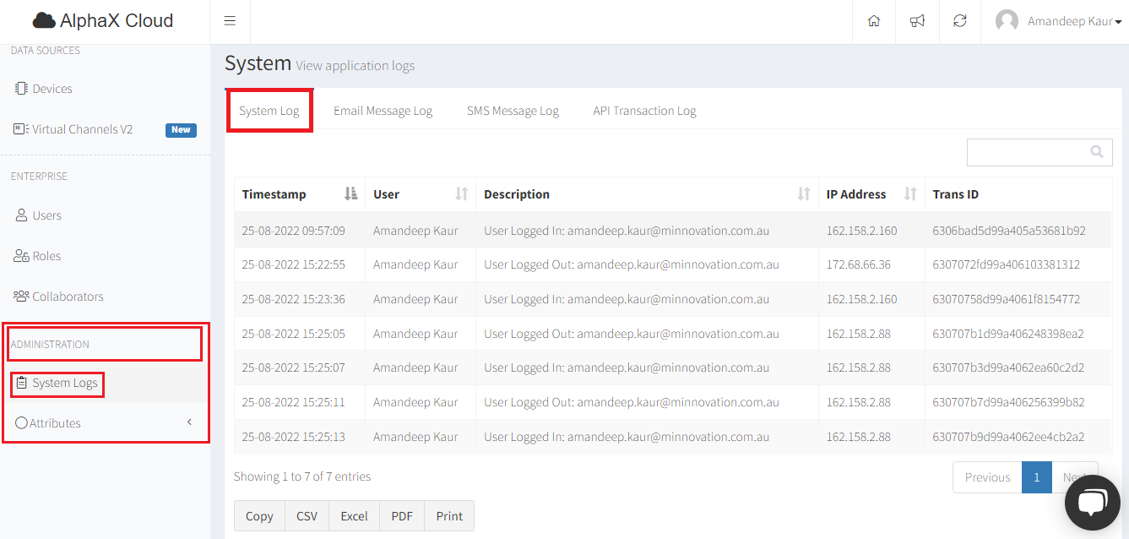Sort table by Timestamp column

tap(350, 194)
